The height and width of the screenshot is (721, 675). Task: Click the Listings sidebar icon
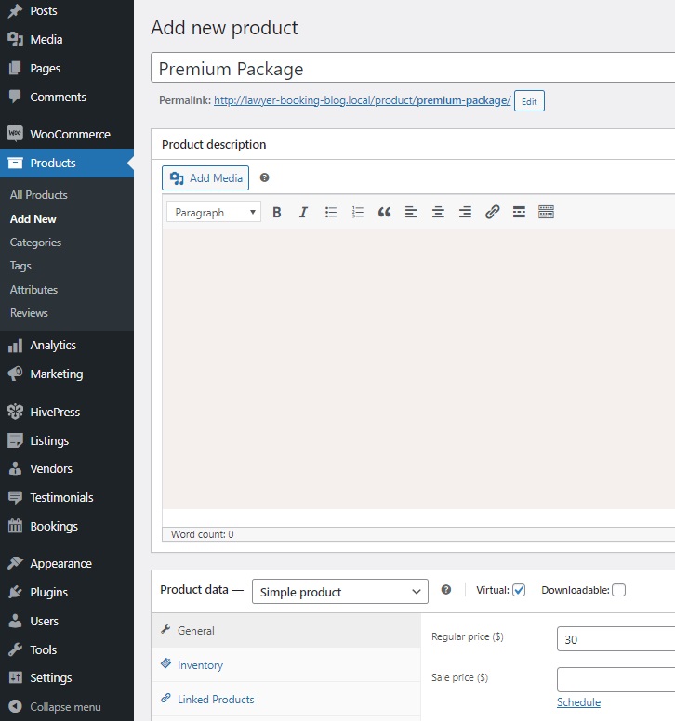(x=15, y=440)
